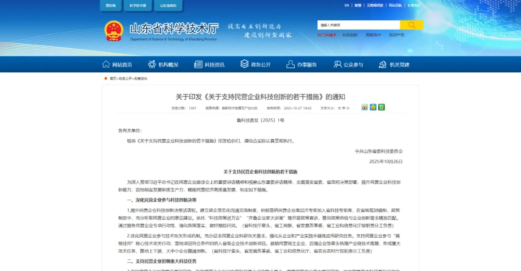Open the 公众参与 menu
Image resolution: width=521 pixels, height=271 pixels.
click(x=353, y=65)
